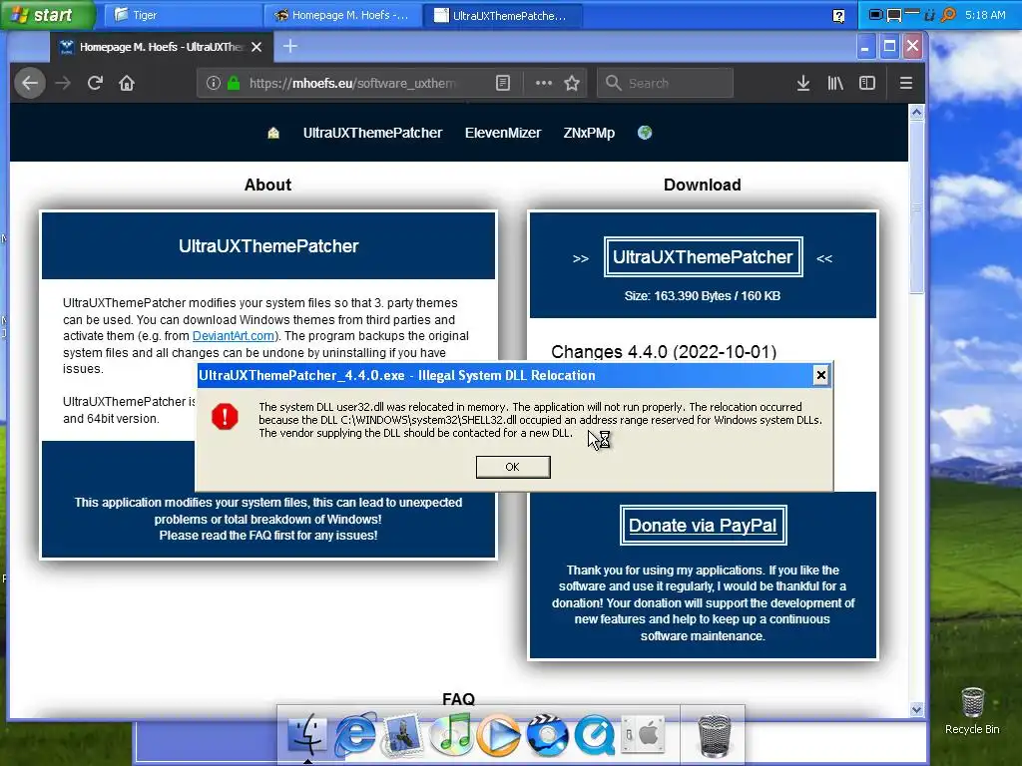Screen dimensions: 1022x766
Task: Click the forward navigation arrow
Action: [63, 83]
